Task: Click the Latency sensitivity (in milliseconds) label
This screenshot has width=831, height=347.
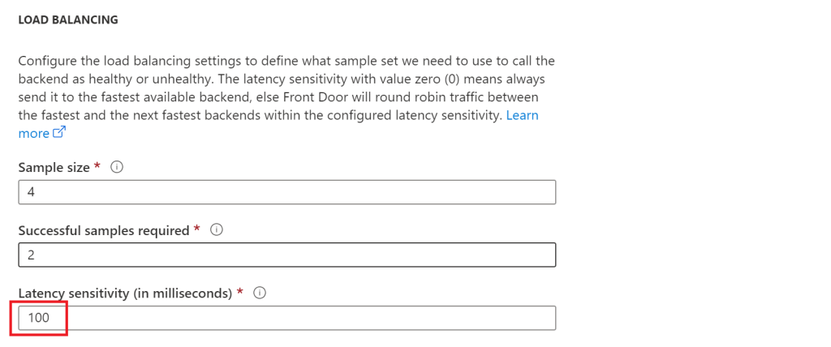Action: pyautogui.click(x=125, y=293)
